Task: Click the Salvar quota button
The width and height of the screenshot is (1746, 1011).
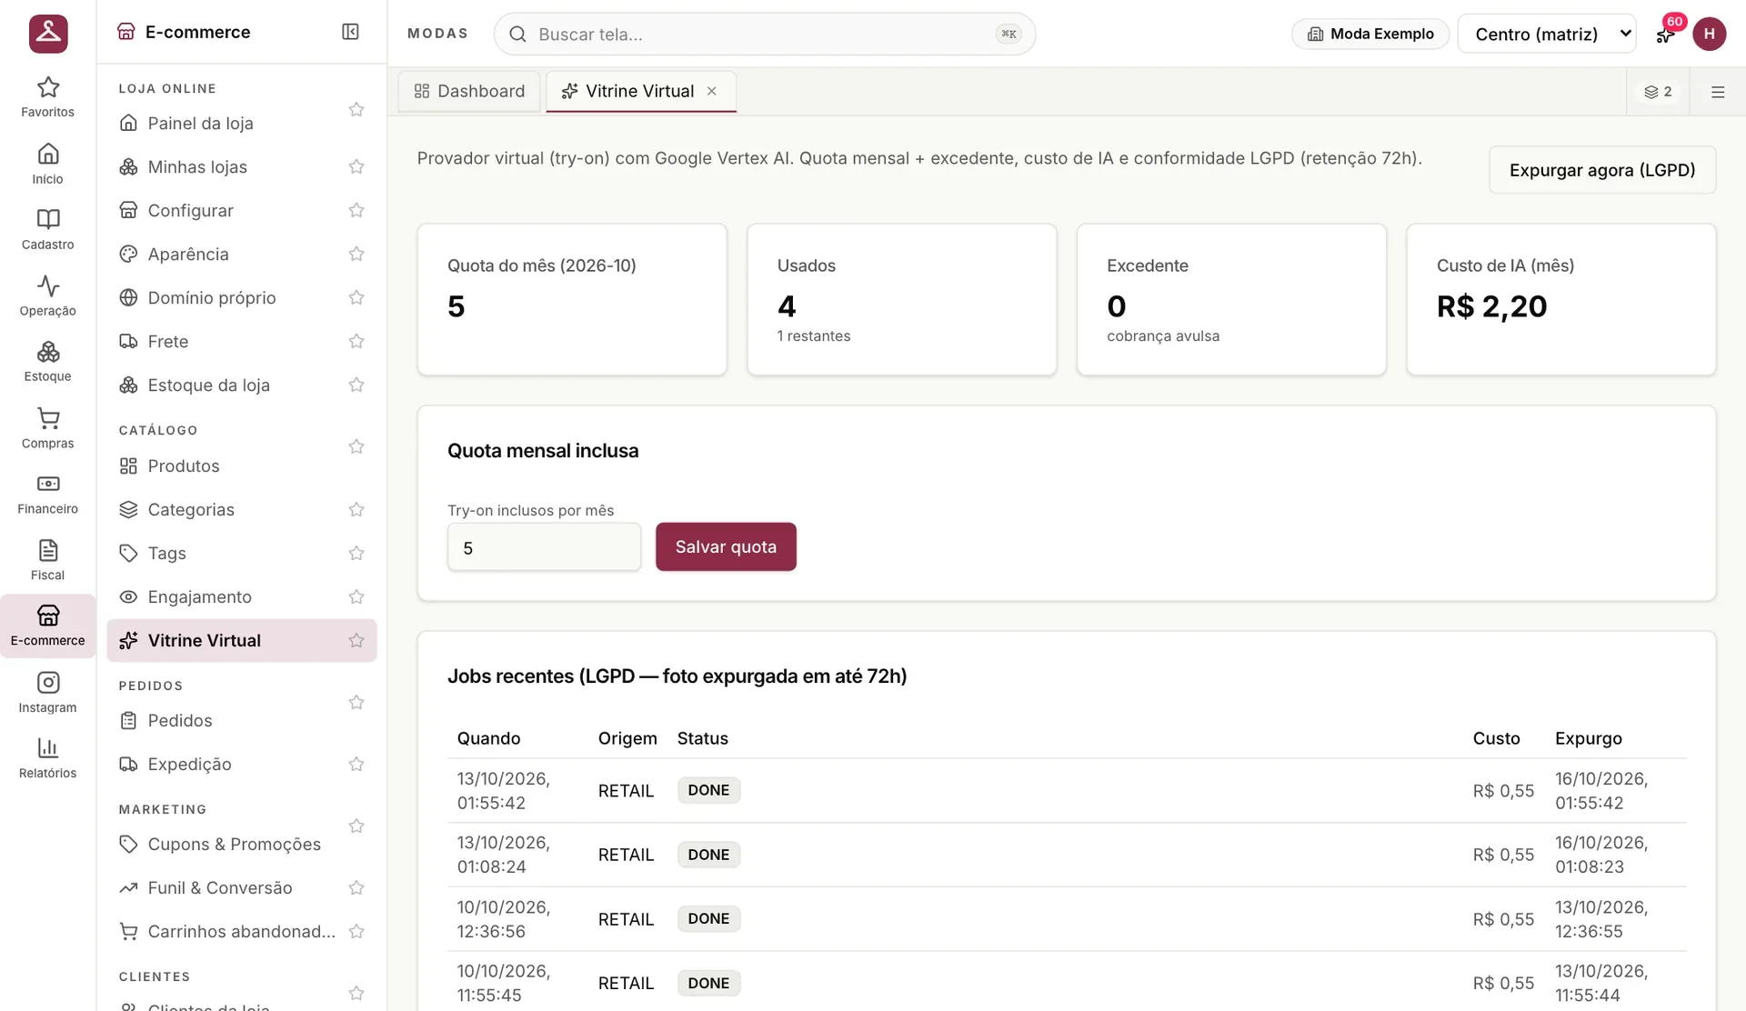Action: tap(726, 546)
